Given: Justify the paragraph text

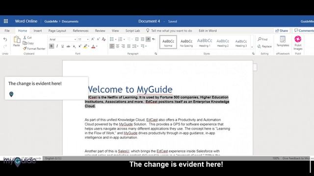Looking at the screenshot, I should [x=129, y=46].
